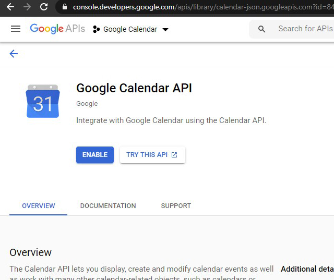The image size is (334, 280).
Task: Go back using the blue arrow
Action: [x=14, y=54]
